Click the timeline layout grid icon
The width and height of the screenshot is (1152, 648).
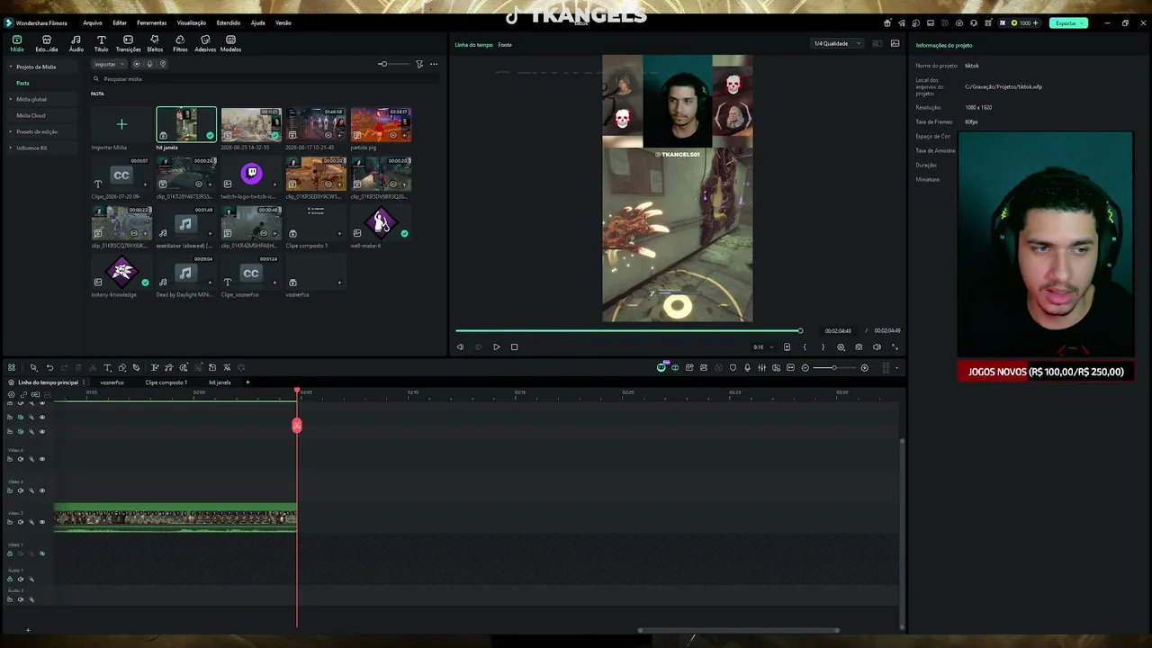point(12,367)
